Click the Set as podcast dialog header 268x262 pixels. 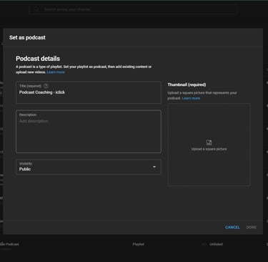coord(27,37)
